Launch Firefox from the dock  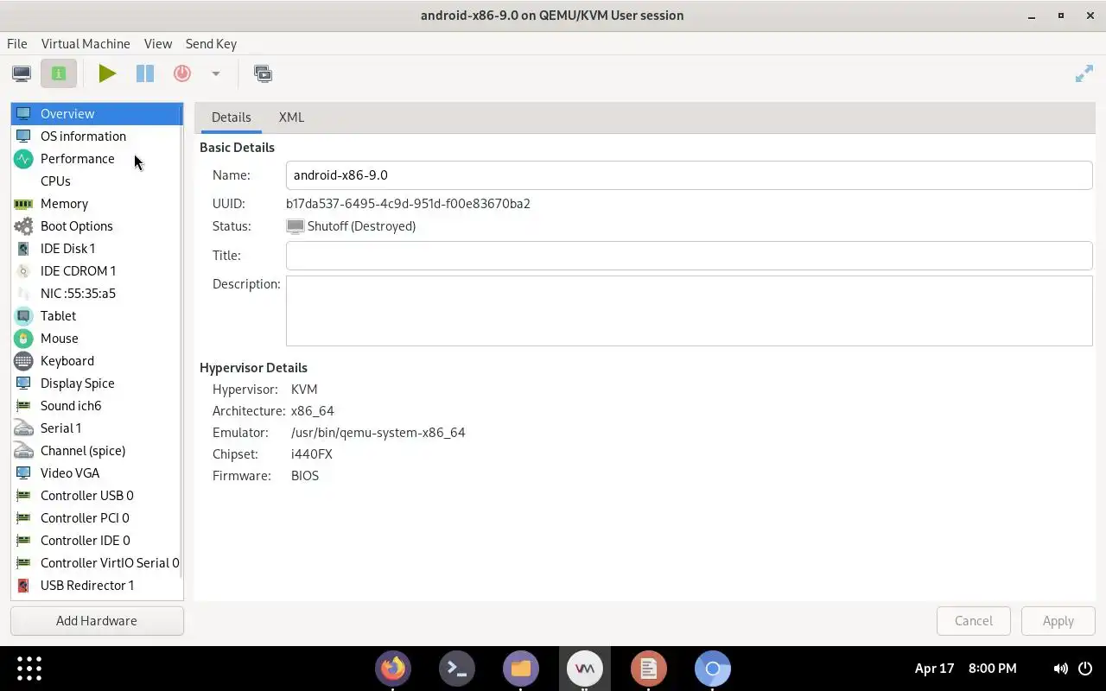point(393,668)
